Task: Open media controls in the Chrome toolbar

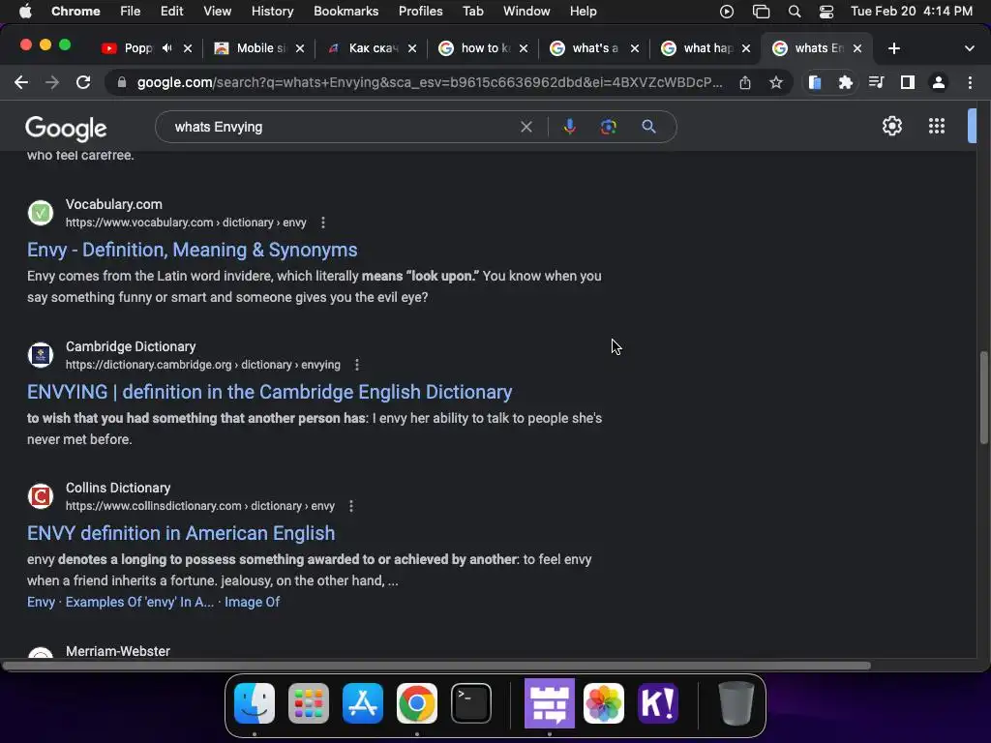Action: 876,83
